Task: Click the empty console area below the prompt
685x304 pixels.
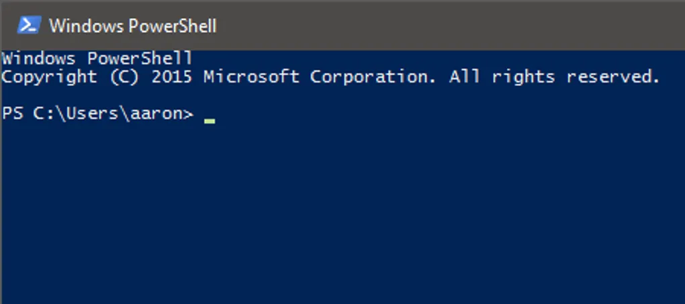Action: click(336, 215)
